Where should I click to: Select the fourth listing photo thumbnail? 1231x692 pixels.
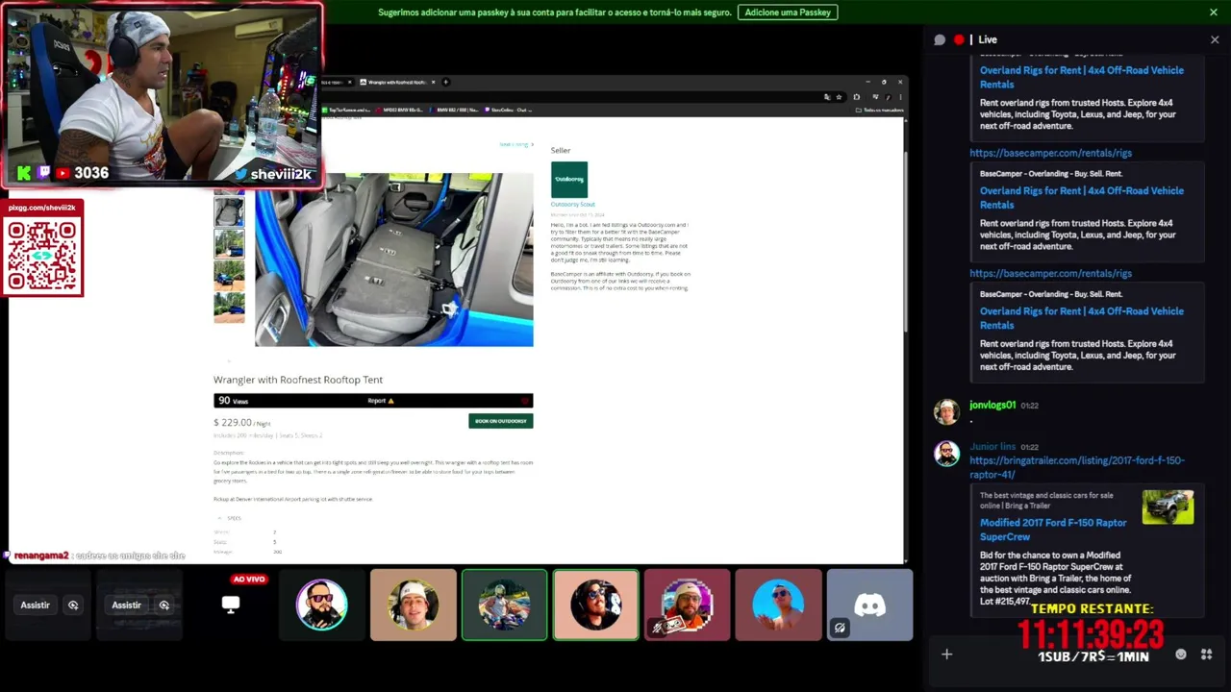click(229, 276)
